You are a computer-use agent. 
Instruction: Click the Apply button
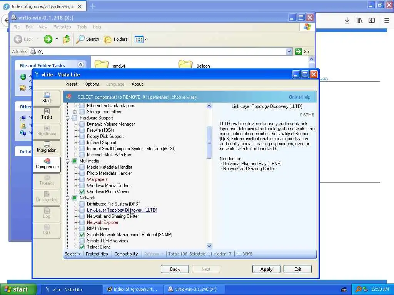click(266, 269)
